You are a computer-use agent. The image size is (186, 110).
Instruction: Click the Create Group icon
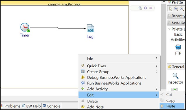83,71
